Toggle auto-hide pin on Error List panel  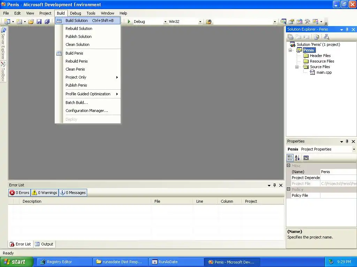(275, 185)
